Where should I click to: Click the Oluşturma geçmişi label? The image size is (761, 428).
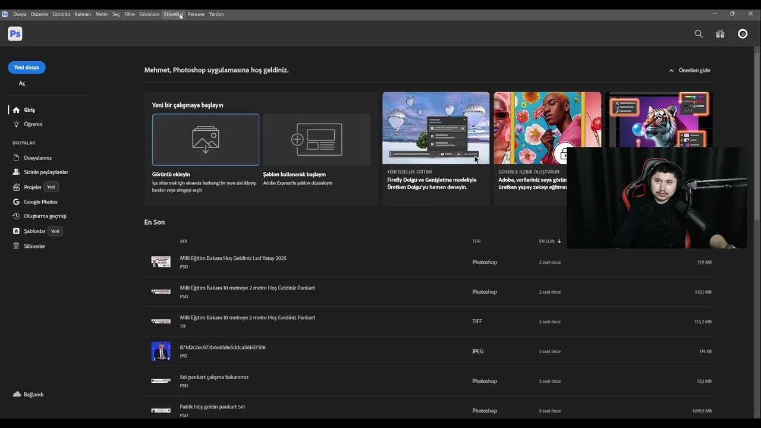(x=45, y=216)
